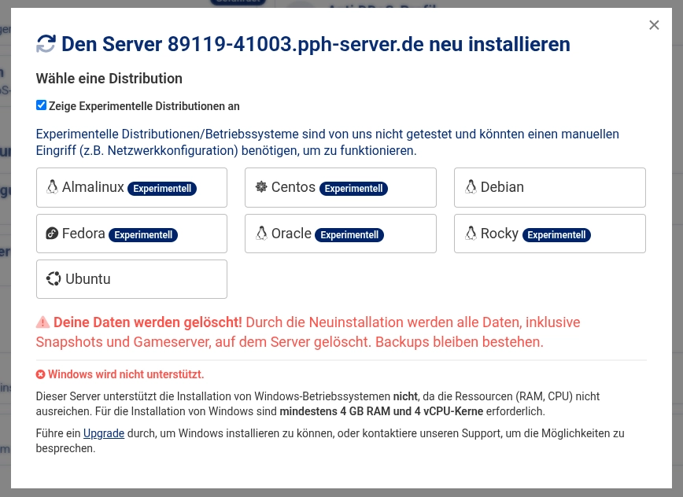
Task: Click the Experimentell badge on Almalinux
Action: pyautogui.click(x=162, y=189)
